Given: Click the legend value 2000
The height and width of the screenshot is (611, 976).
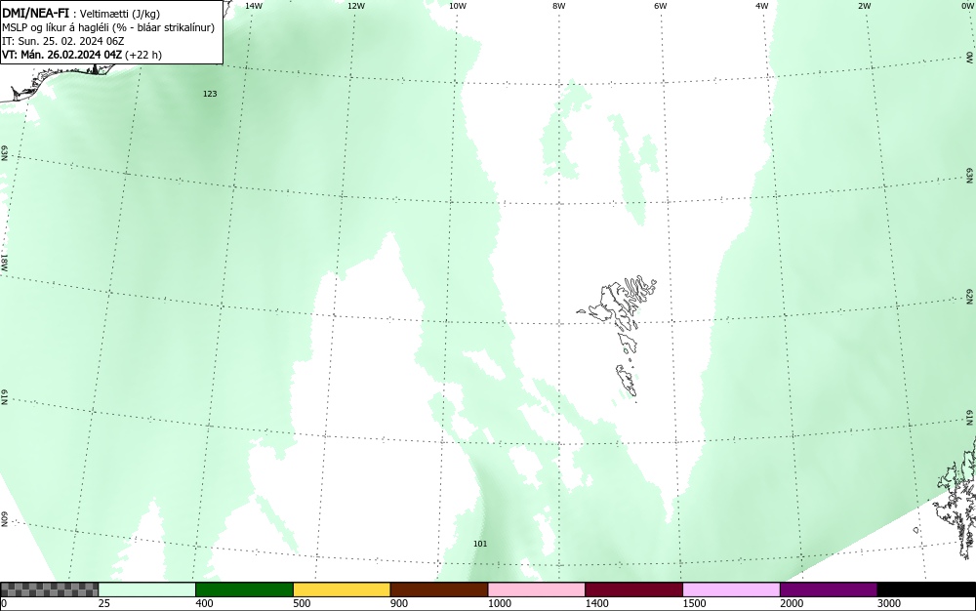Looking at the screenshot, I should pos(792,603).
